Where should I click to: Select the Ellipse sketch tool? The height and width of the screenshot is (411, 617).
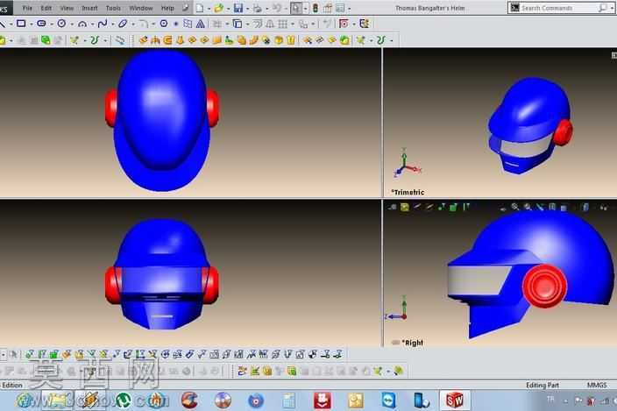[x=123, y=24]
